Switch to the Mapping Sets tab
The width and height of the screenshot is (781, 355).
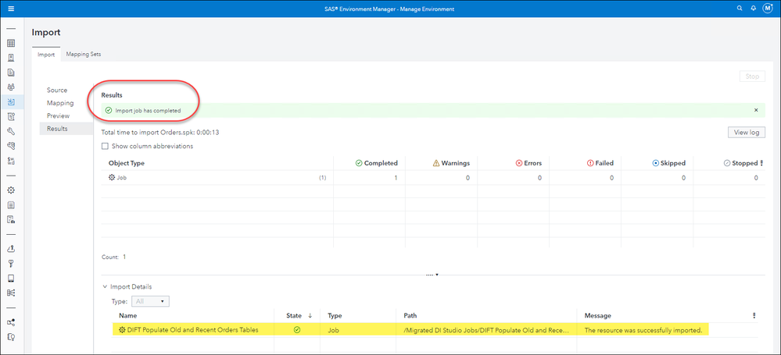(84, 54)
